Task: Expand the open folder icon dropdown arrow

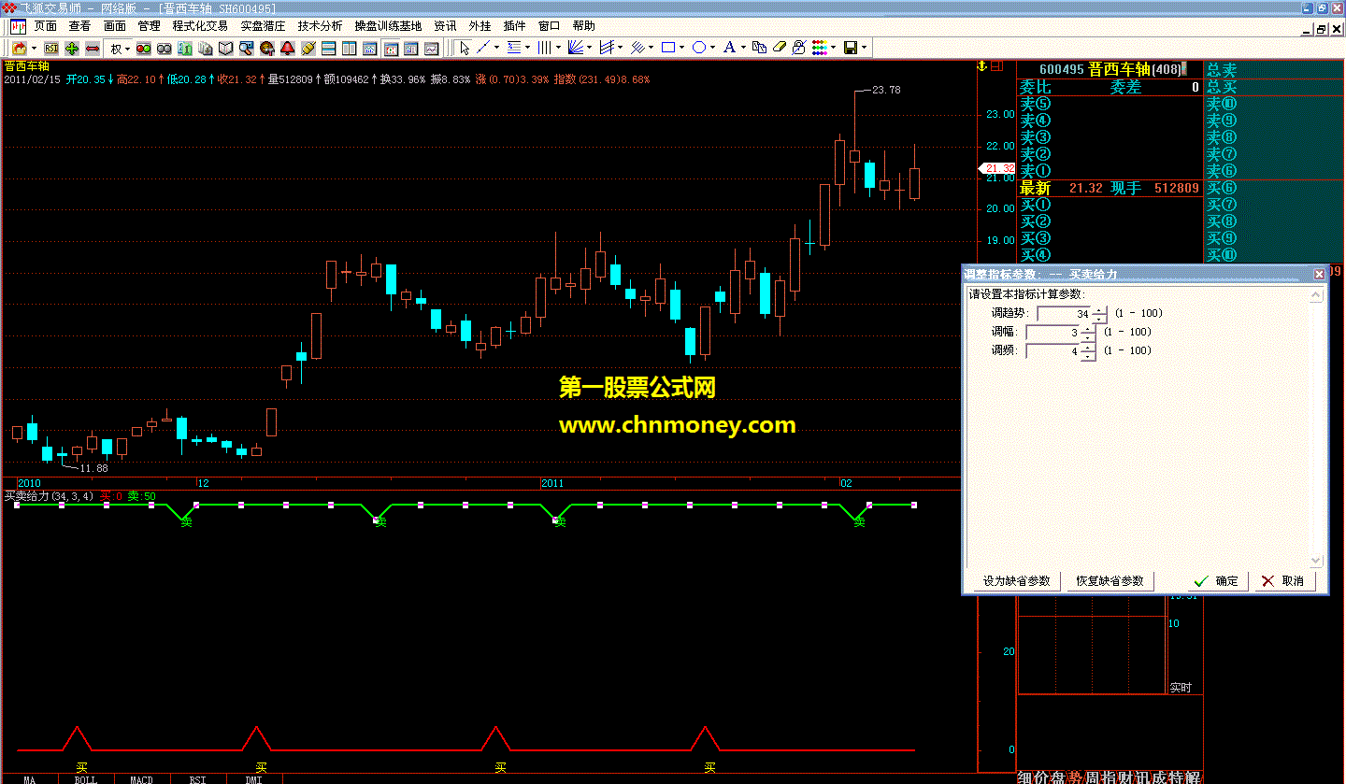Action: click(x=34, y=48)
